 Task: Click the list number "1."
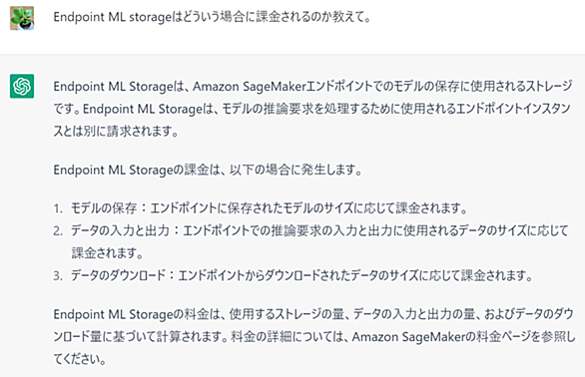pos(58,208)
